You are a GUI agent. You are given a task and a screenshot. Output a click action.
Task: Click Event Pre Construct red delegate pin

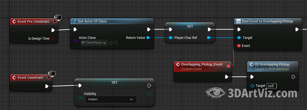[x=55, y=22]
